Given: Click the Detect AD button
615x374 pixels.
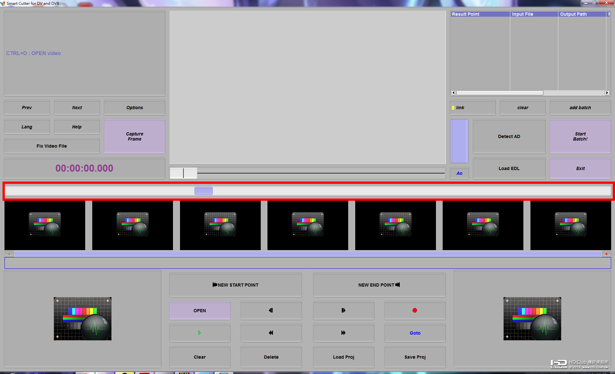Looking at the screenshot, I should tap(509, 136).
